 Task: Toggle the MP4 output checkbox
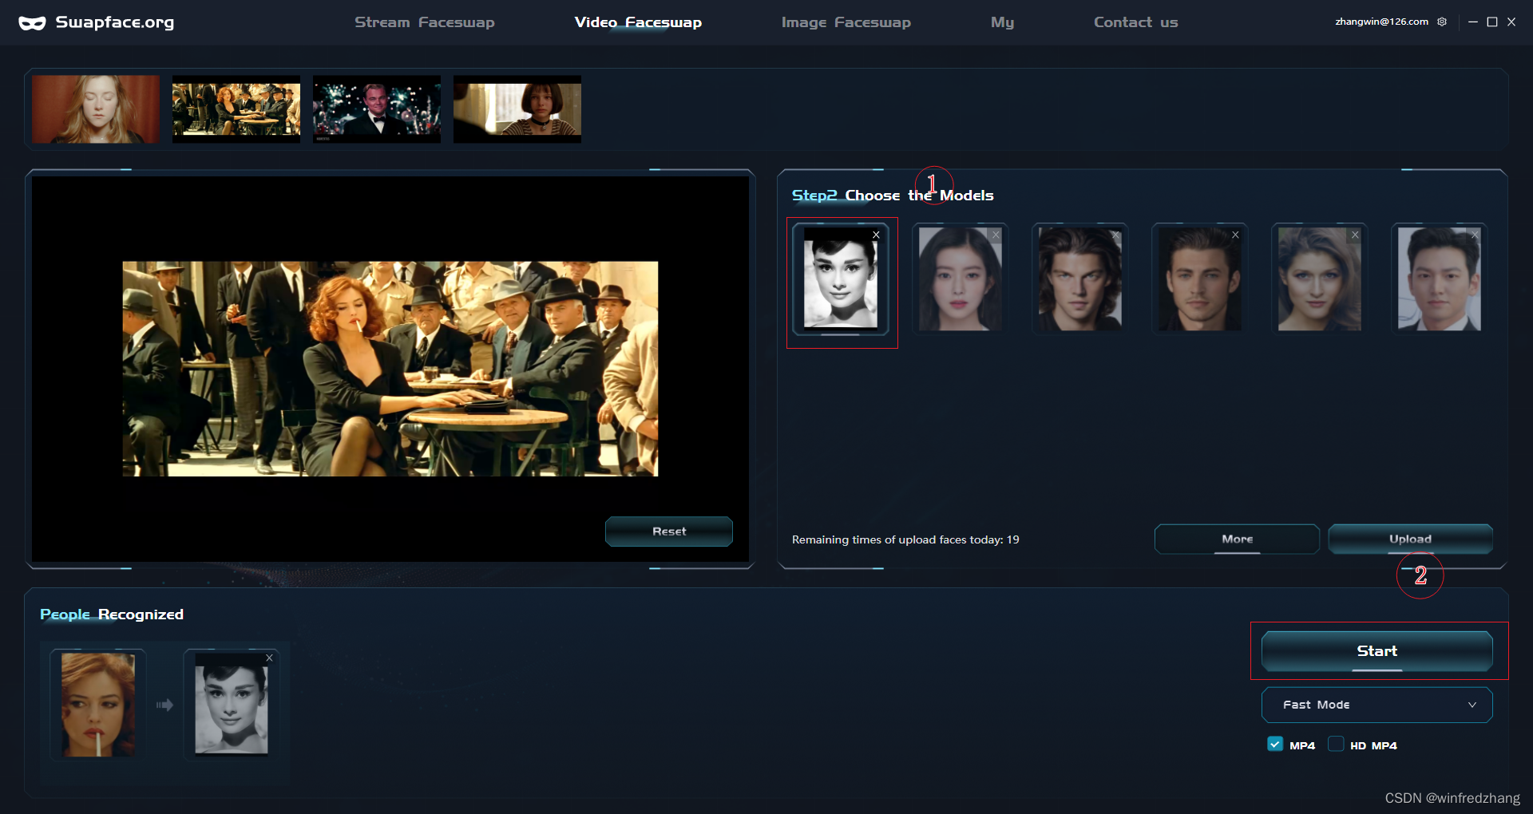click(x=1275, y=745)
